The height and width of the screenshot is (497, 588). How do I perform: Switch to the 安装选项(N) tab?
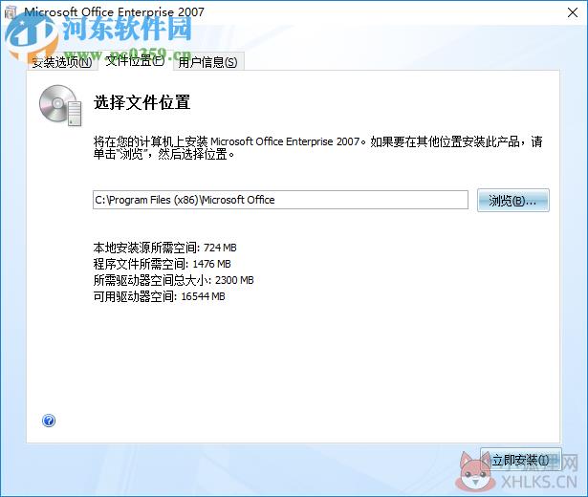point(61,61)
